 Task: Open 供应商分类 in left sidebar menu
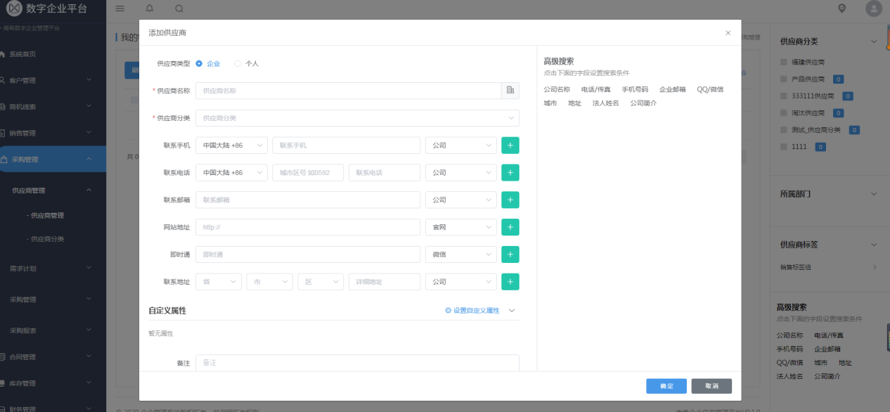46,239
